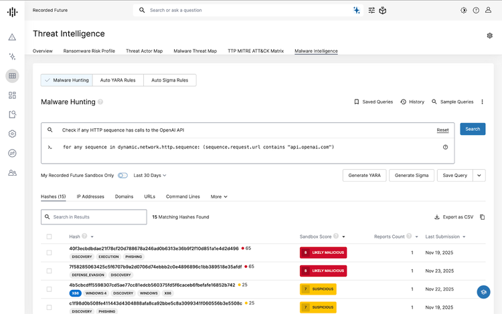Open the three-dot menu beside Sample Queries
The image size is (502, 314).
point(482,102)
